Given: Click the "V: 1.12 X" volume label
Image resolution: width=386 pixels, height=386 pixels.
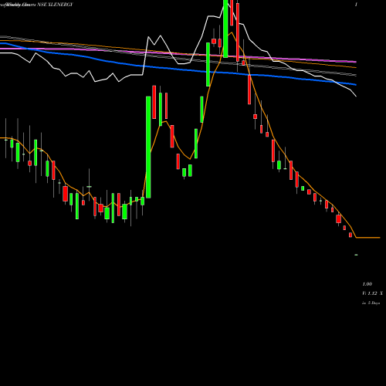Looking at the screenshot, I should (x=372, y=293).
